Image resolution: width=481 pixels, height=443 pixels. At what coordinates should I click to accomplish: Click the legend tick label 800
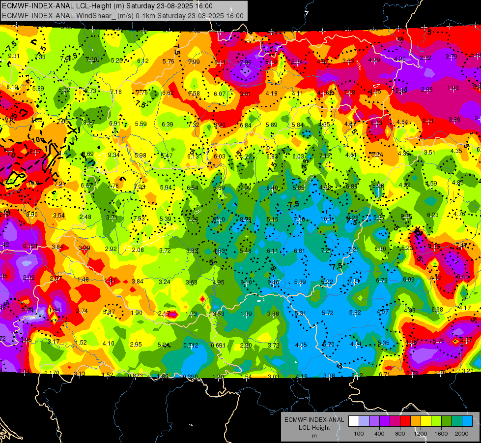pos(400,434)
